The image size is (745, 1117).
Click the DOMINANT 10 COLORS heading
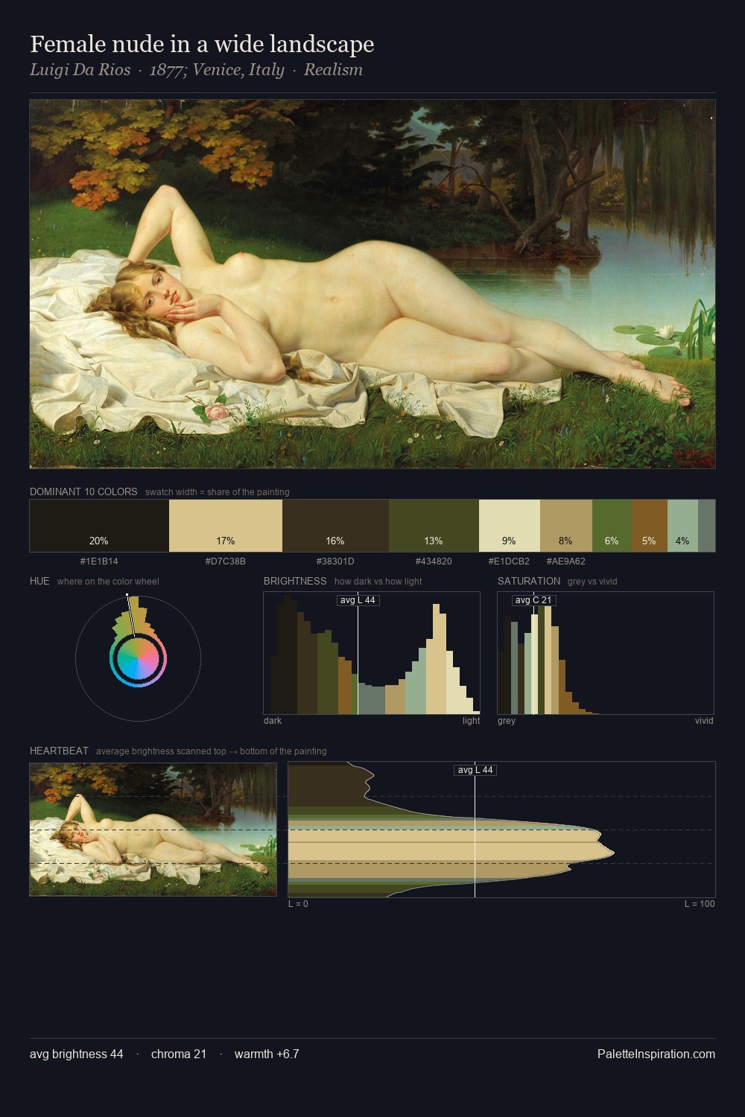(x=83, y=492)
